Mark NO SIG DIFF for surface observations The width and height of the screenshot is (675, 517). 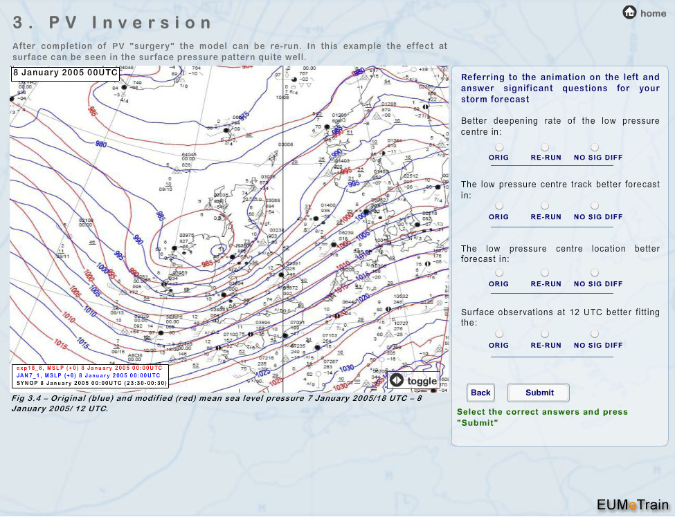pyautogui.click(x=595, y=334)
